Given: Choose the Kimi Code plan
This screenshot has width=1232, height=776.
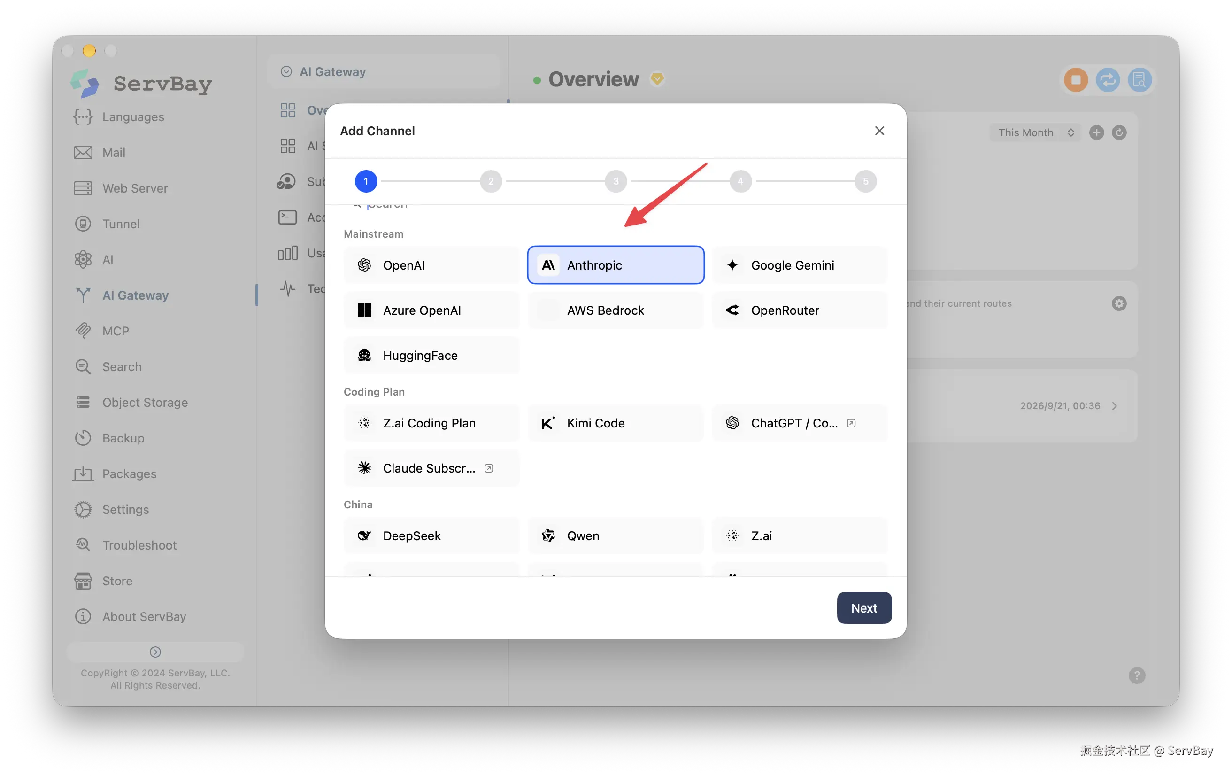Looking at the screenshot, I should click(616, 423).
